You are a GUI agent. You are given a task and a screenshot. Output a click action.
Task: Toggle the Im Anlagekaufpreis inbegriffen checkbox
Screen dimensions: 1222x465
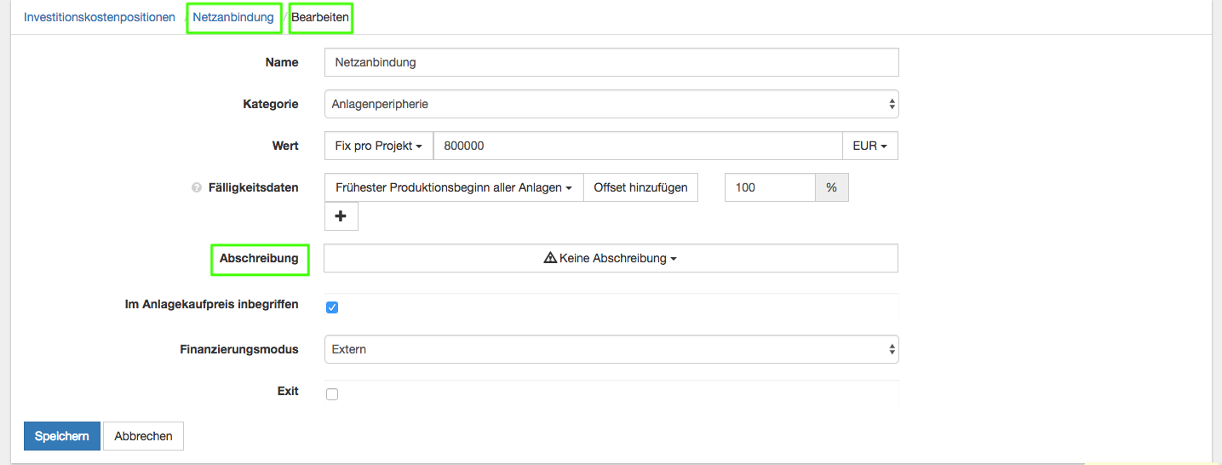(x=332, y=307)
